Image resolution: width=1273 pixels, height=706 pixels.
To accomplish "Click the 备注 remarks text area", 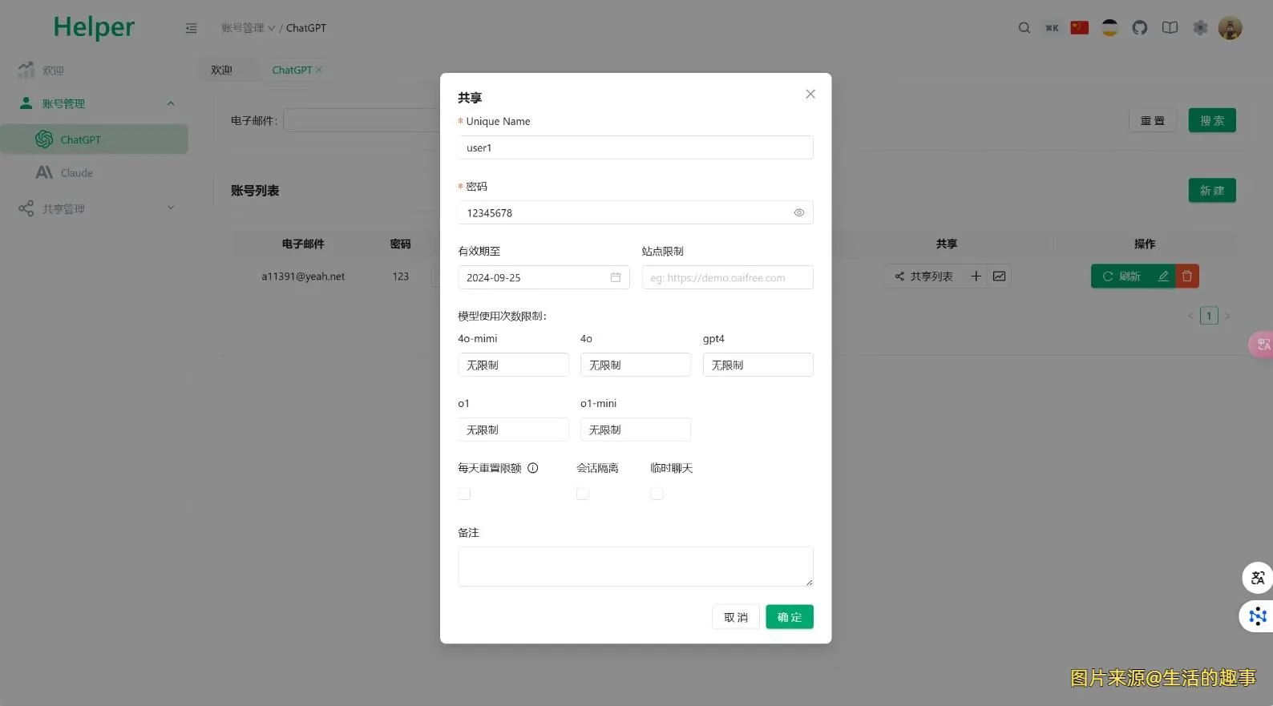I will coord(635,567).
